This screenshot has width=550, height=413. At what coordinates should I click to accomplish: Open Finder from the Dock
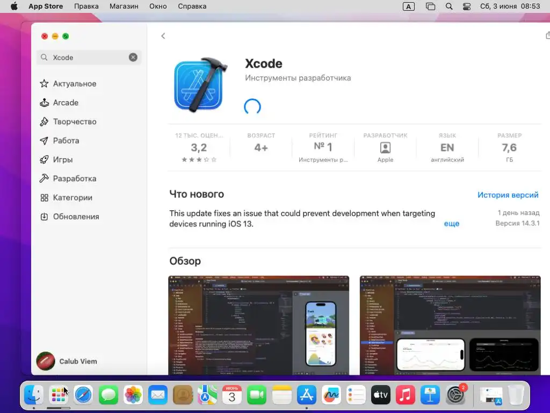34,395
